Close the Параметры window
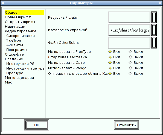163x135 pixels. (160, 3)
